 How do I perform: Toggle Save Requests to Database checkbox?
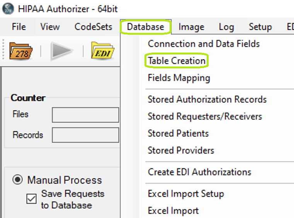[x=31, y=199]
